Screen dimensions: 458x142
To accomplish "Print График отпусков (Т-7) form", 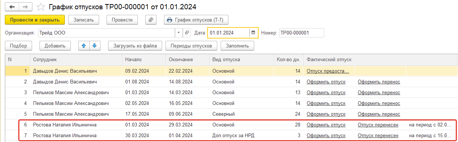I will [x=196, y=20].
